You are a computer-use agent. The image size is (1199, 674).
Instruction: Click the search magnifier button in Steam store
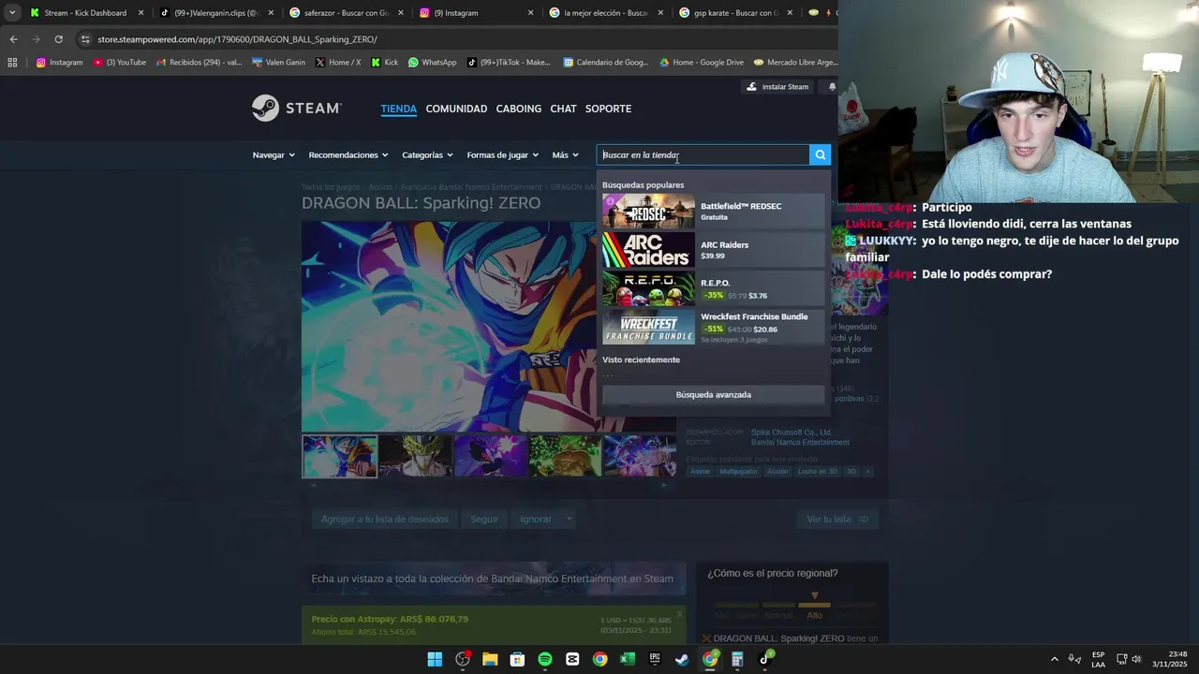click(x=820, y=155)
